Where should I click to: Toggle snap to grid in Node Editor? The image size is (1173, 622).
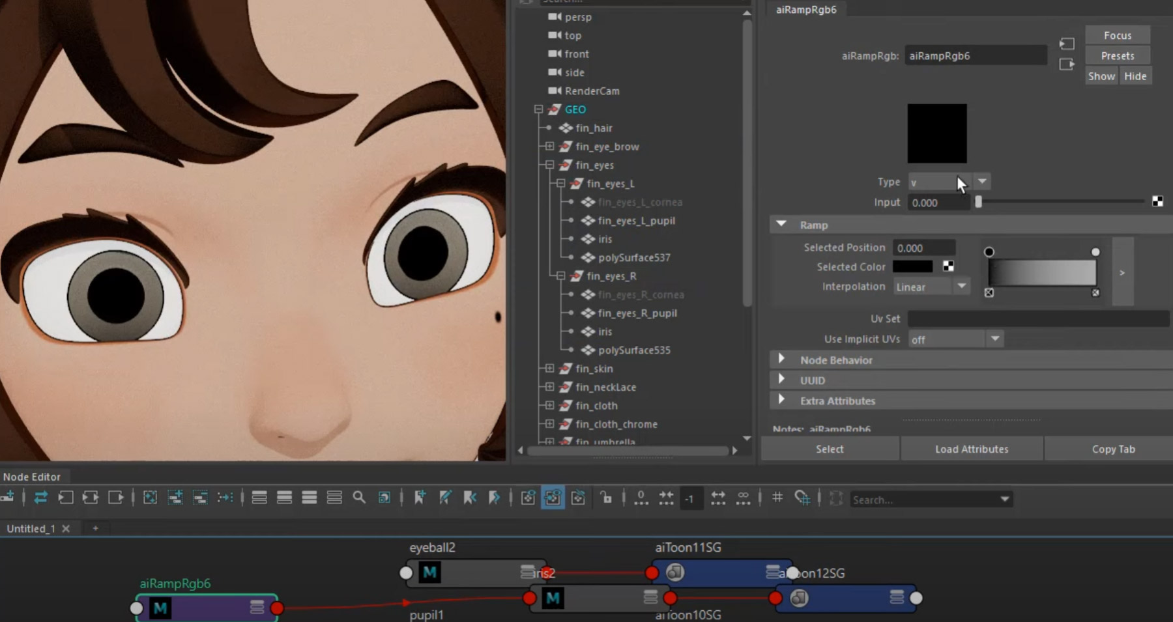click(x=803, y=498)
